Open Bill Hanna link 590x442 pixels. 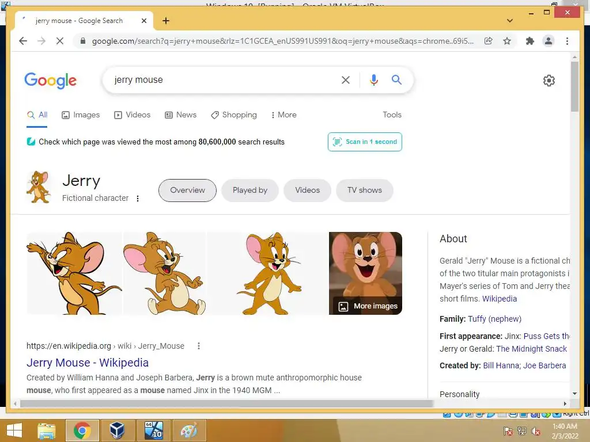[x=501, y=365]
